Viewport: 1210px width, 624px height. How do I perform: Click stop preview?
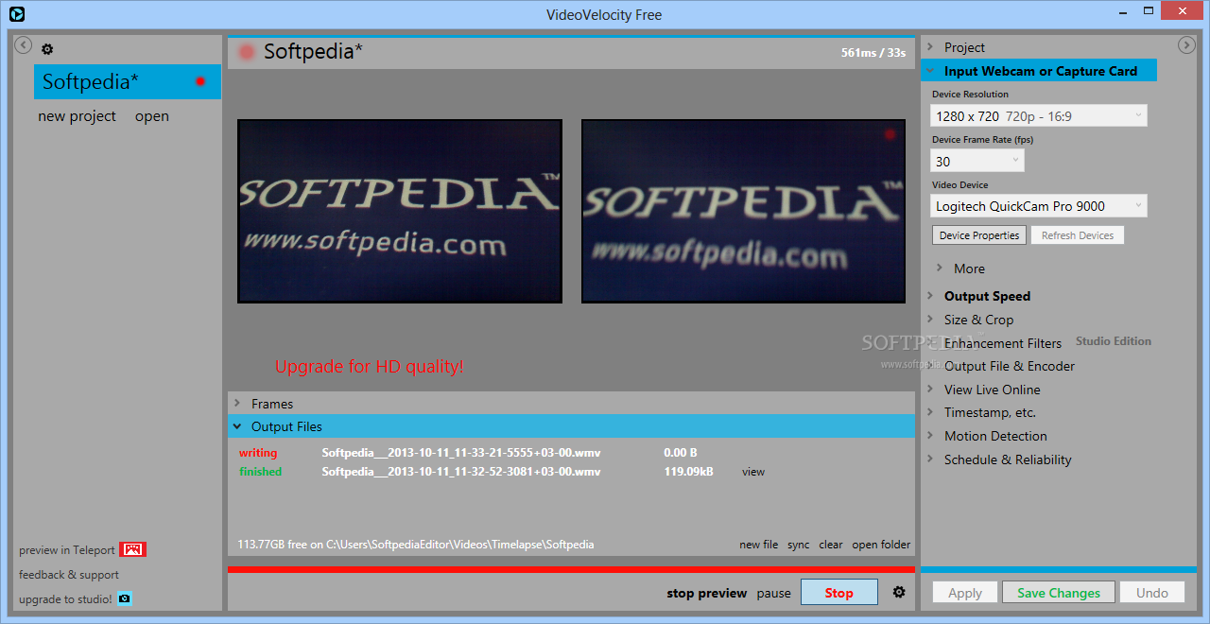tap(706, 594)
